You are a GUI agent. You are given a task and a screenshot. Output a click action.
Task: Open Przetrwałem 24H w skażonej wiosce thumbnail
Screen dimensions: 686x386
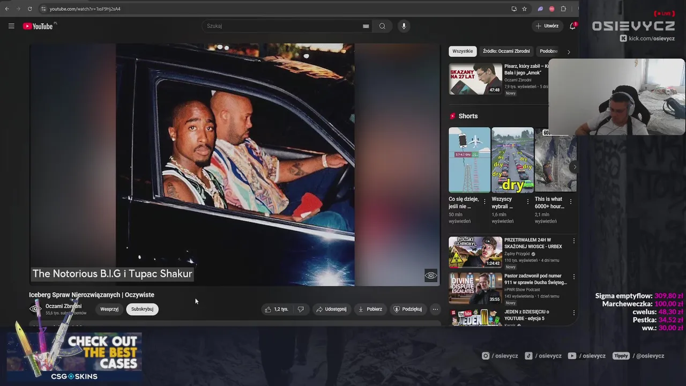click(x=475, y=252)
